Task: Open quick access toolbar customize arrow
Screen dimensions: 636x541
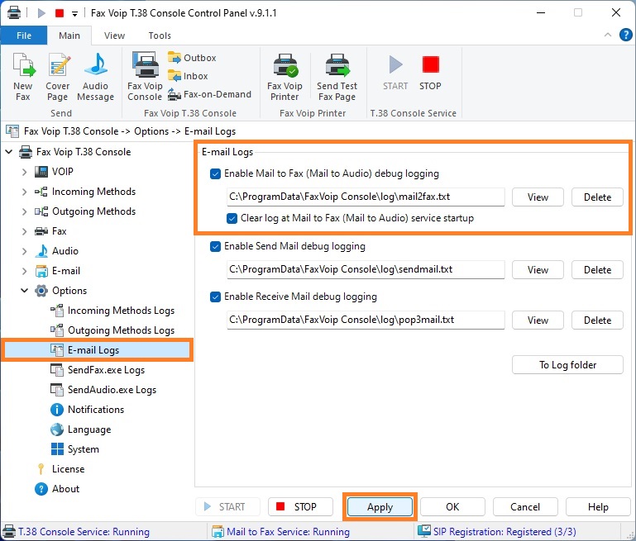Action: click(x=74, y=14)
